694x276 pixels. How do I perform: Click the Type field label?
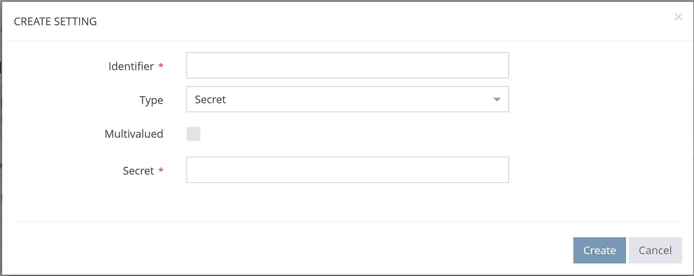click(x=151, y=100)
